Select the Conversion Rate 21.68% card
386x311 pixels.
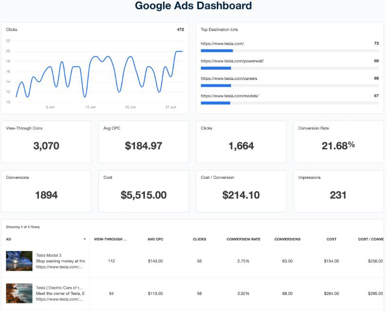tap(339, 141)
